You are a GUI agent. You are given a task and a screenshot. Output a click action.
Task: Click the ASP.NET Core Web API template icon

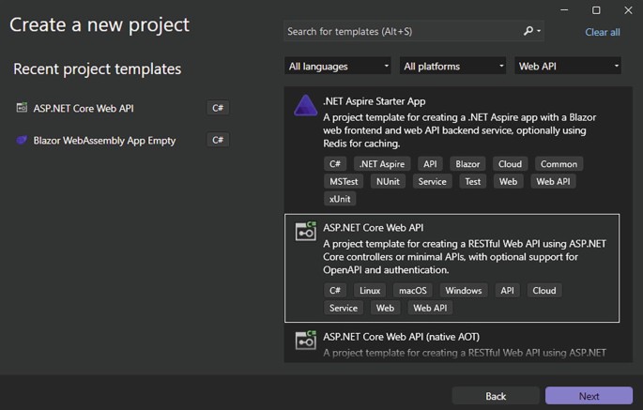click(x=305, y=231)
